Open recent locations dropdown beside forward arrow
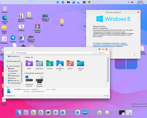147x118 pixels. coord(13,53)
